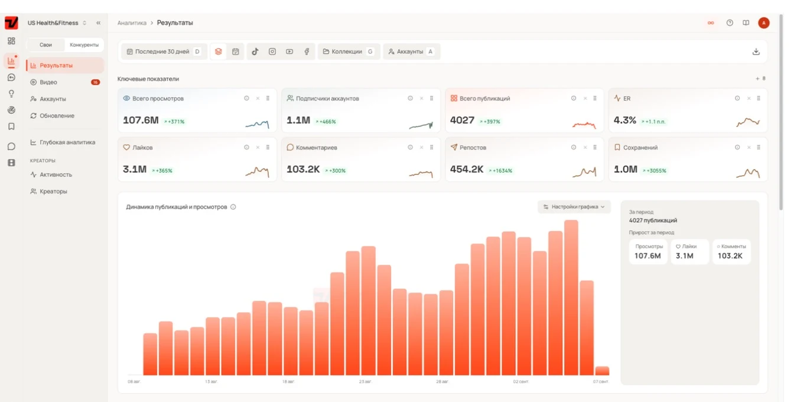Filter results by Instagram icon

point(272,51)
